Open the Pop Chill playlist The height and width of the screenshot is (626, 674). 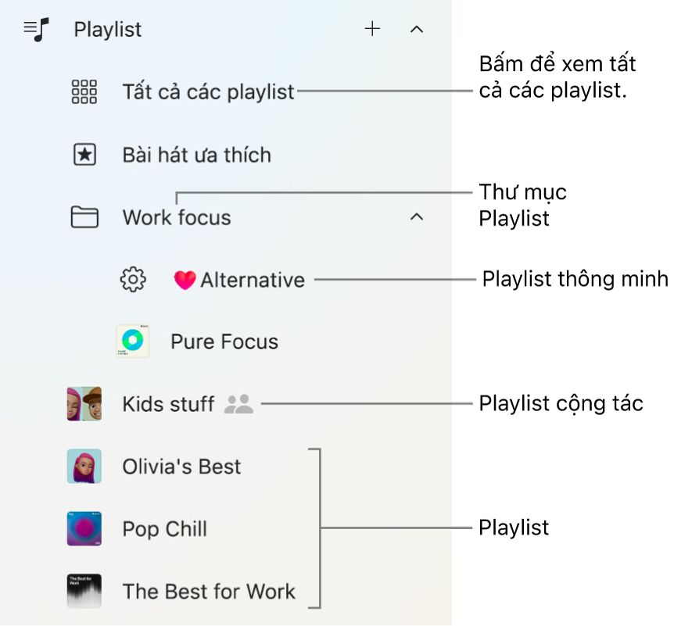coord(164,529)
